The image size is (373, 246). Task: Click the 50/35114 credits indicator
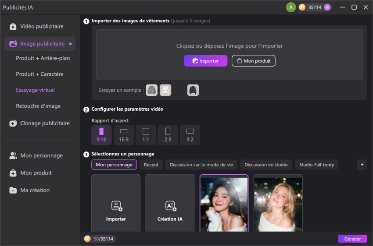click(x=100, y=239)
